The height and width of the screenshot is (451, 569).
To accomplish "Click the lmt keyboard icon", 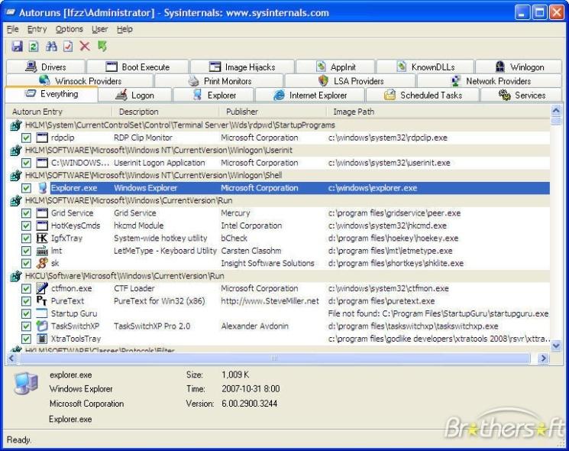I will coord(42,251).
